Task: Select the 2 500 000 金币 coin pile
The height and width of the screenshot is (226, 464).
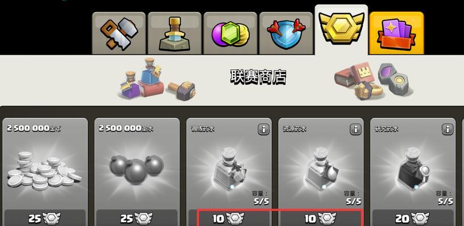Action: click(x=44, y=171)
